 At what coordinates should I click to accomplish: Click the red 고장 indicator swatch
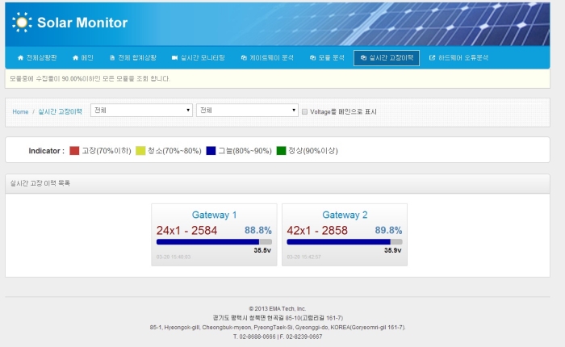click(x=74, y=151)
